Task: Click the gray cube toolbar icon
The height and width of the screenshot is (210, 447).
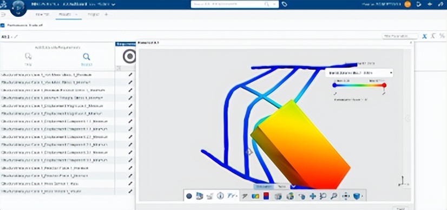Action: [x=278, y=196]
